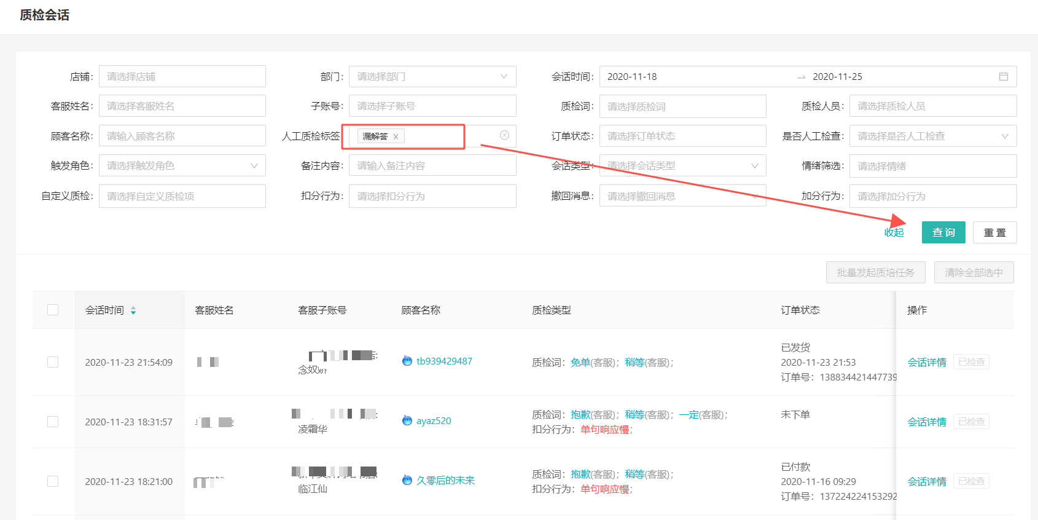
Task: Open the 自定义质检 selection field
Action: [182, 196]
